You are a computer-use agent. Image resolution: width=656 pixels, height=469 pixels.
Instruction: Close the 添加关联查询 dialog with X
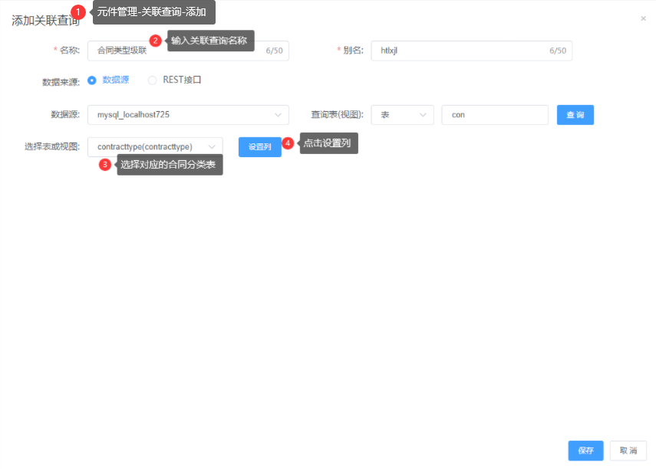coord(643,18)
